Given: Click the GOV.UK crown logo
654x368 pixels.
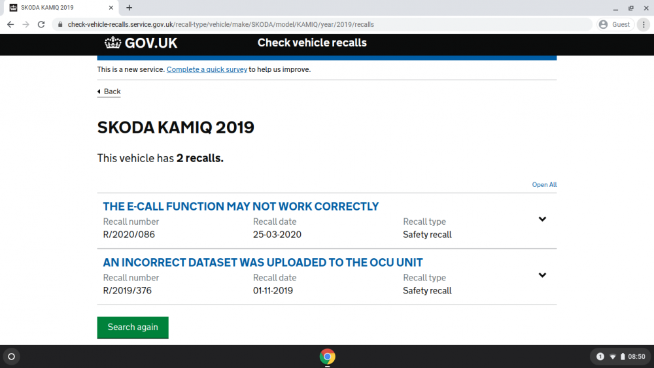Looking at the screenshot, I should (x=141, y=43).
